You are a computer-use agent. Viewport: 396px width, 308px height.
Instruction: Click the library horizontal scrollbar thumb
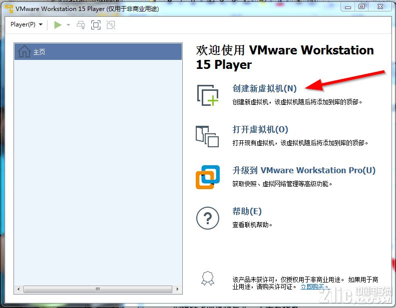tap(98, 289)
